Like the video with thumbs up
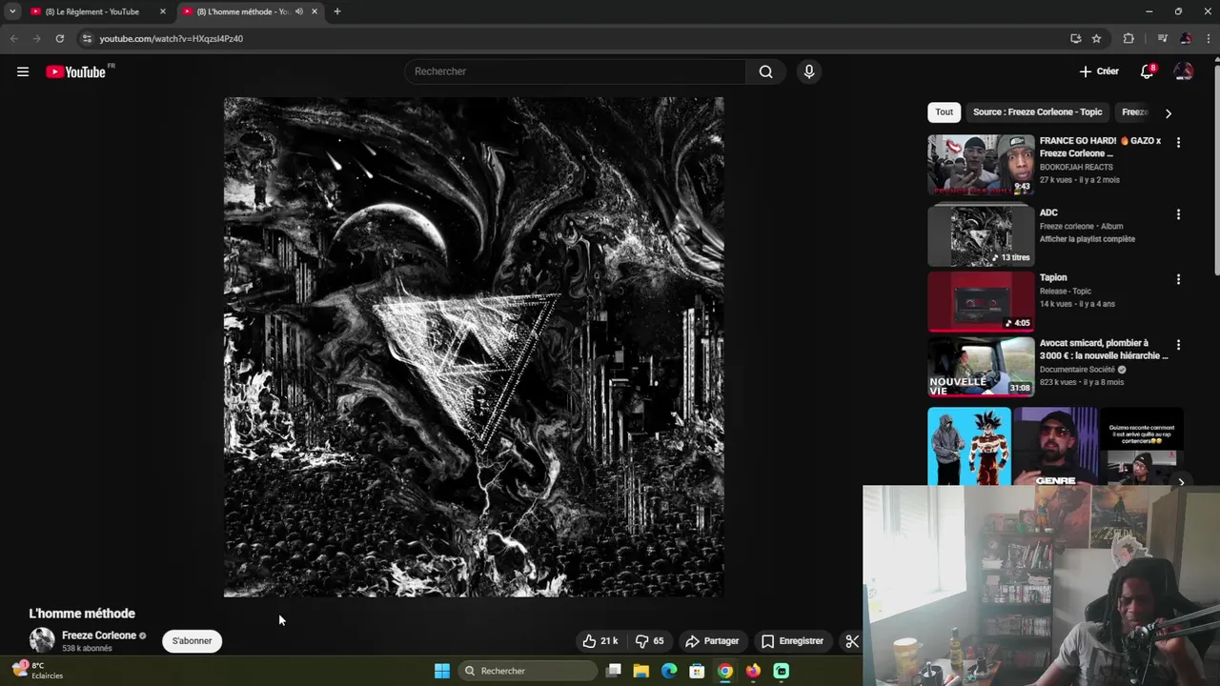Screen dimensions: 1220x686 [x=600, y=641]
